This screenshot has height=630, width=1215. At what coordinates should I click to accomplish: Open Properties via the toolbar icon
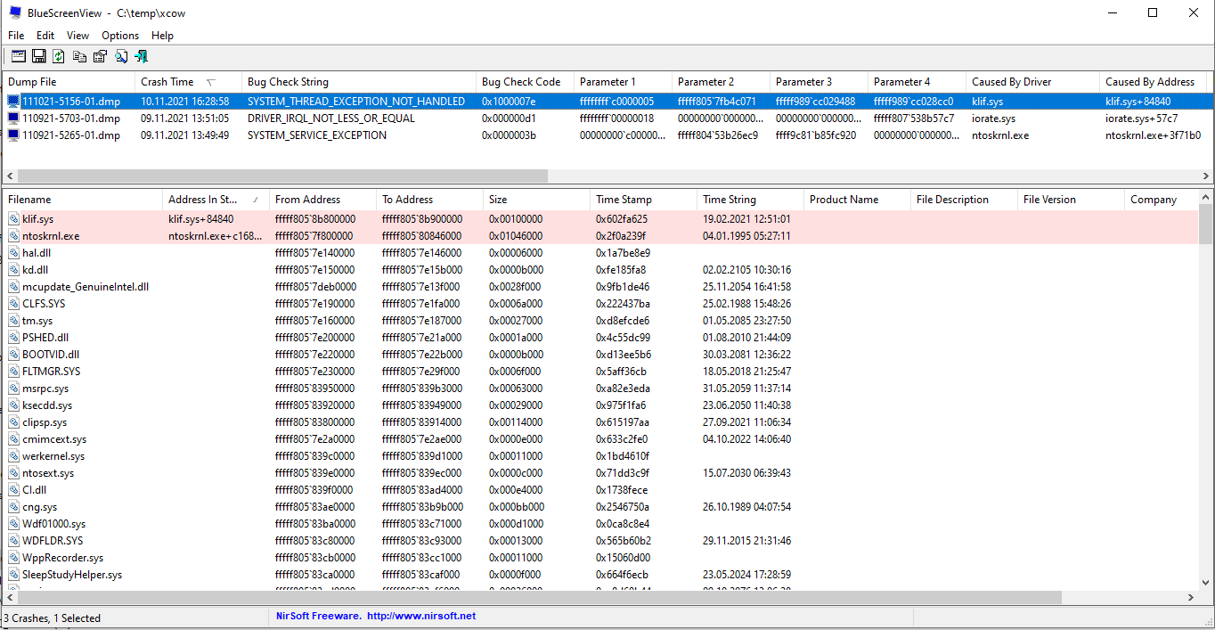(100, 56)
